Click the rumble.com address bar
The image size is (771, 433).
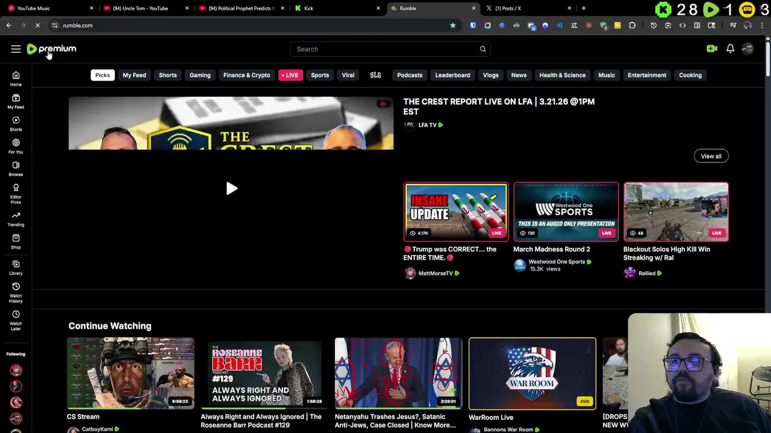click(253, 25)
